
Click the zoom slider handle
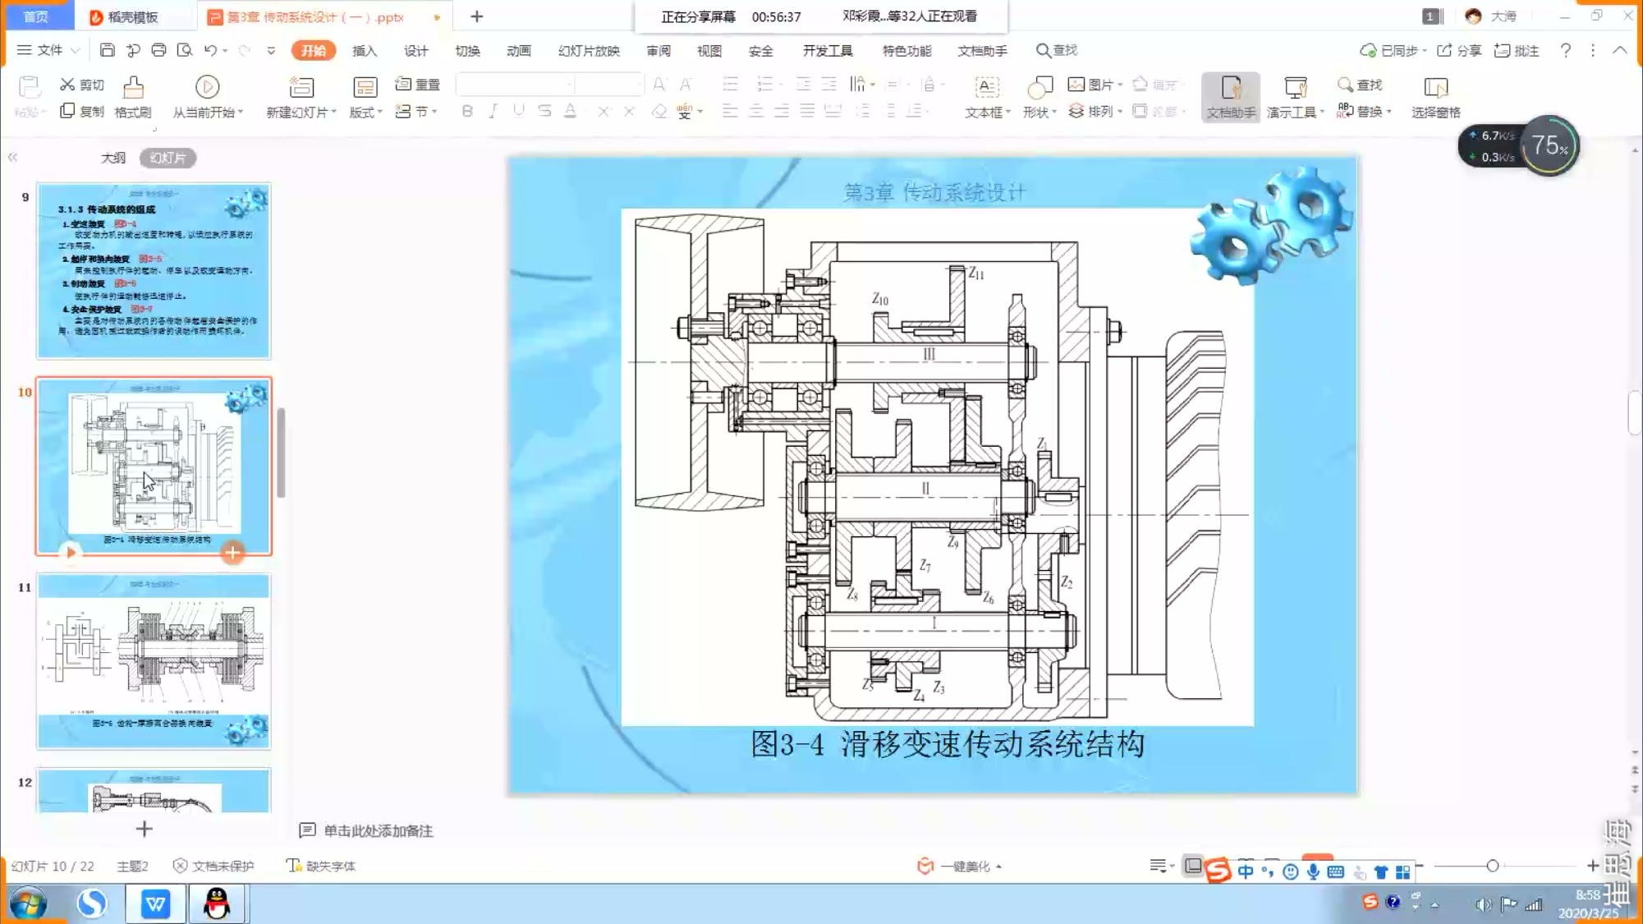(x=1492, y=866)
